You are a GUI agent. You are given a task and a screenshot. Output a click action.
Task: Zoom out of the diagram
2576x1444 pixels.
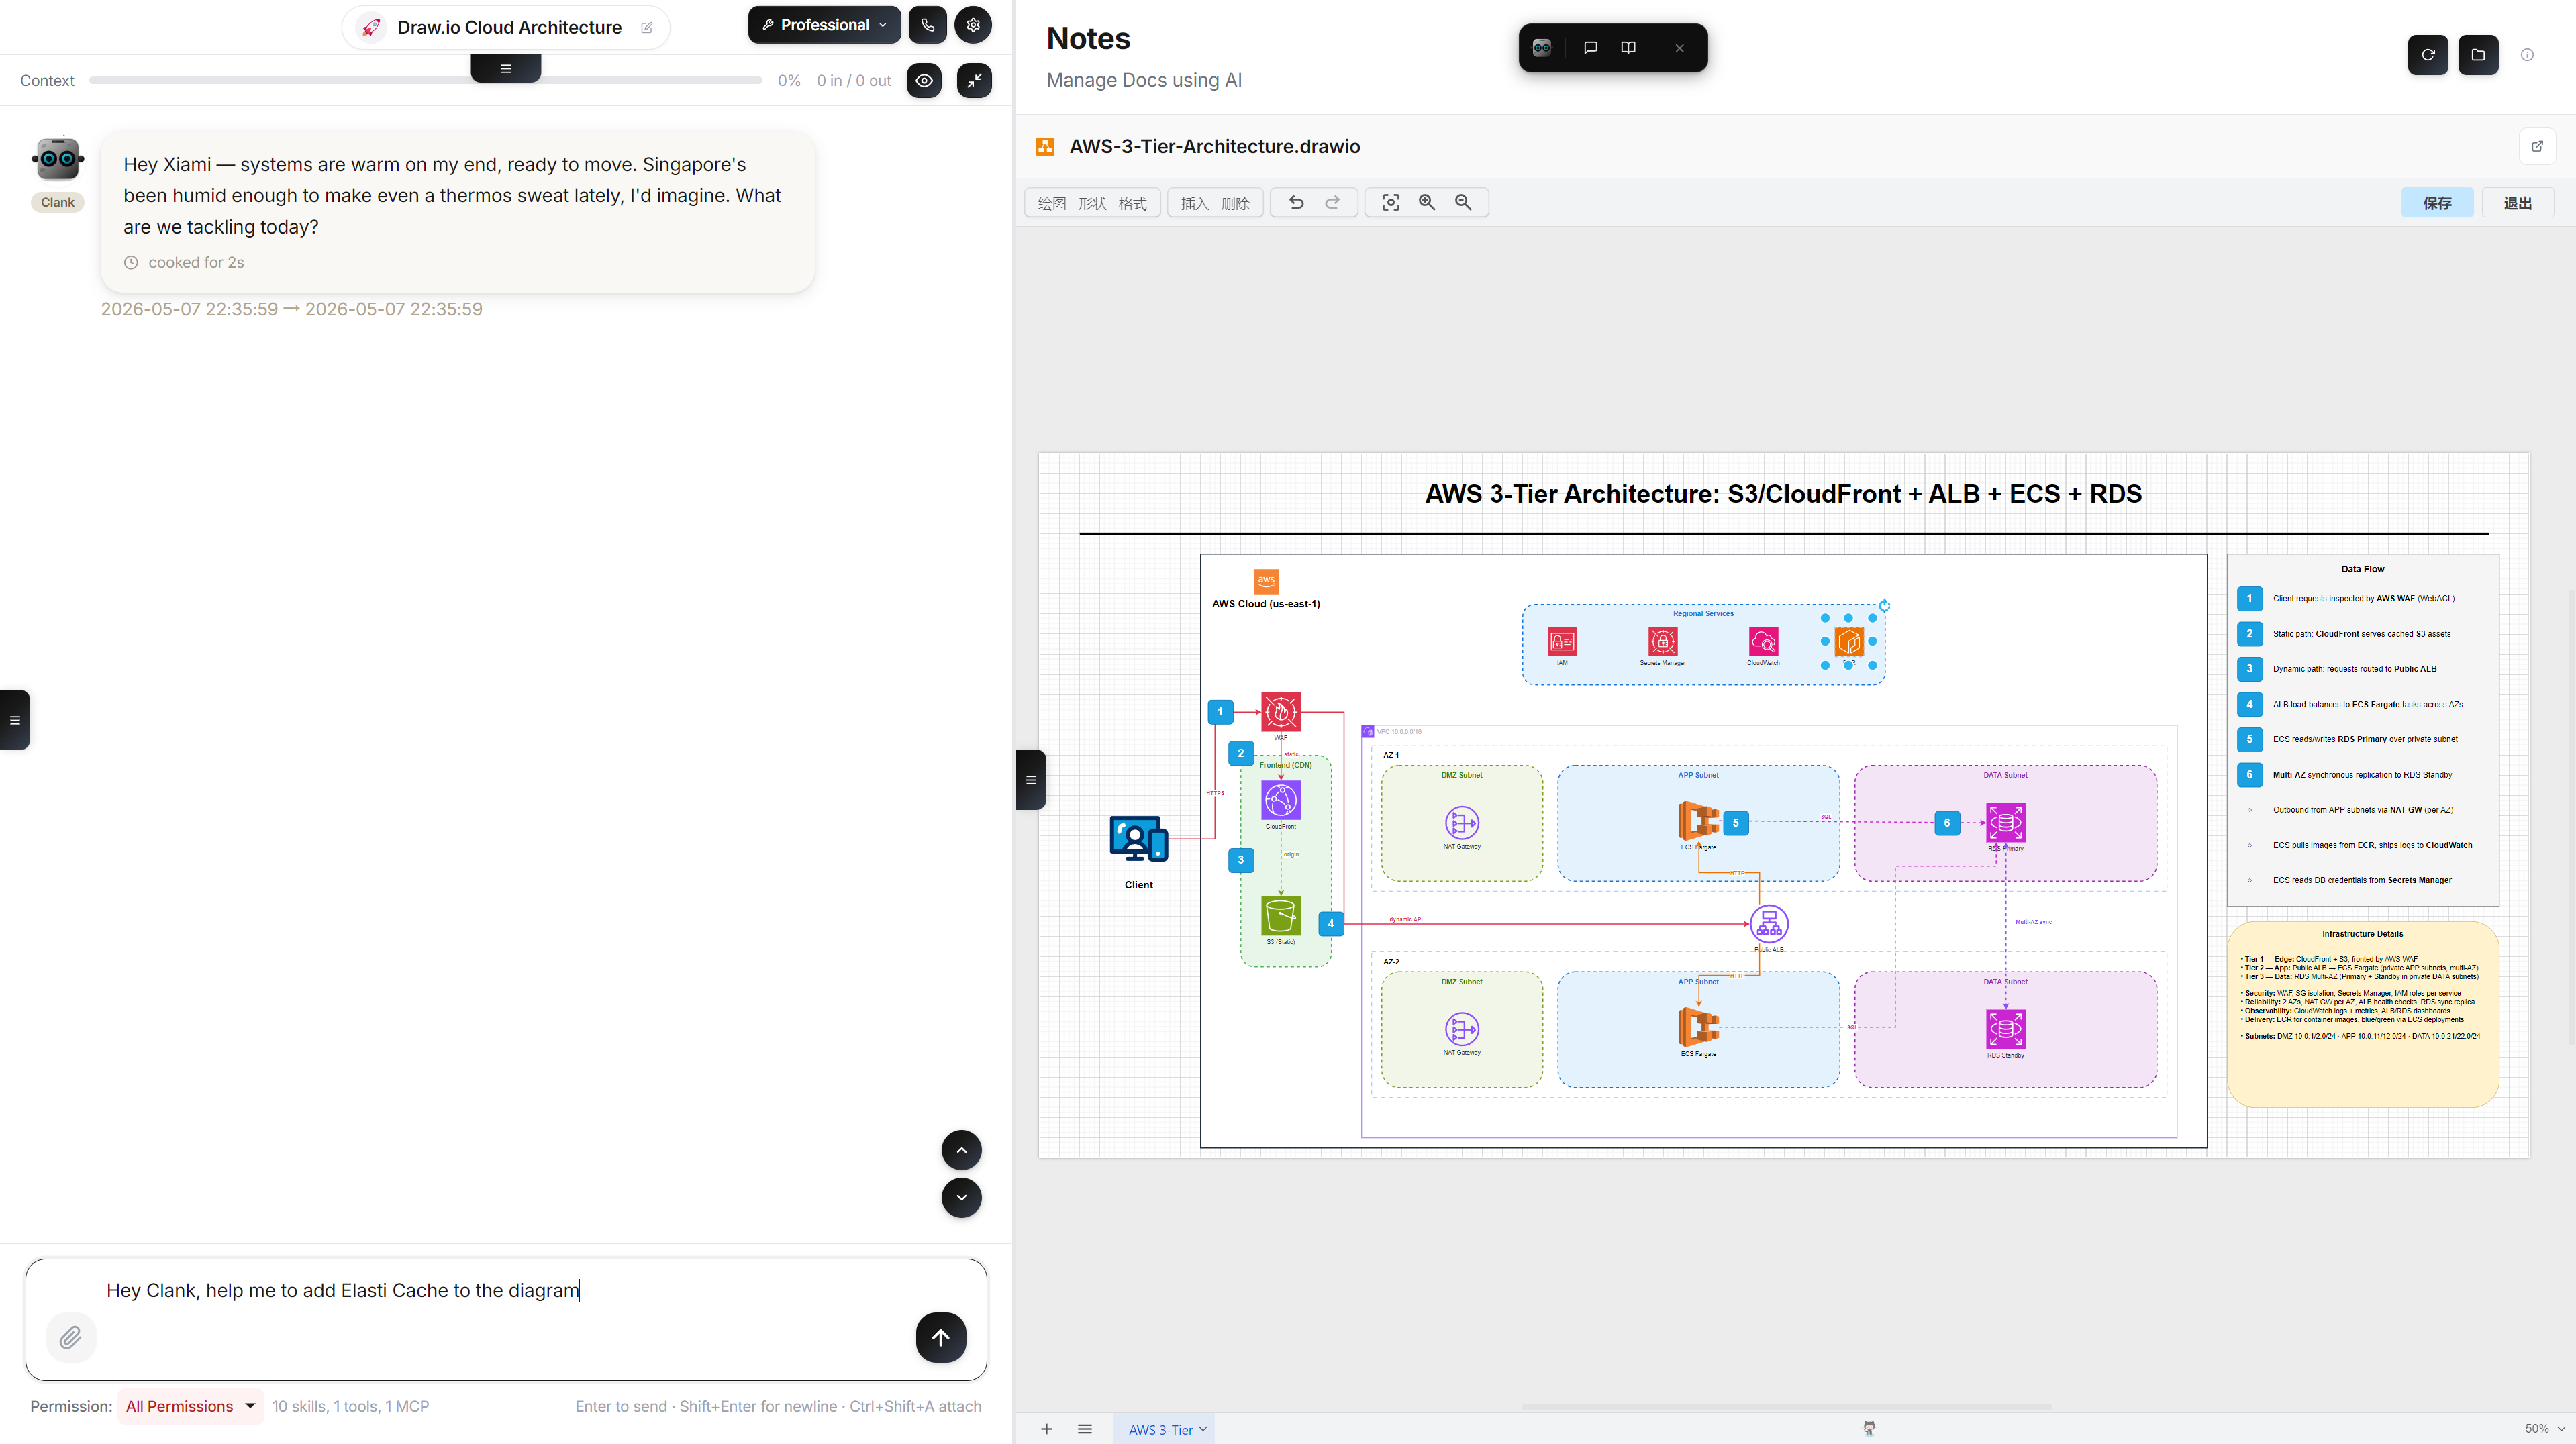1463,203
